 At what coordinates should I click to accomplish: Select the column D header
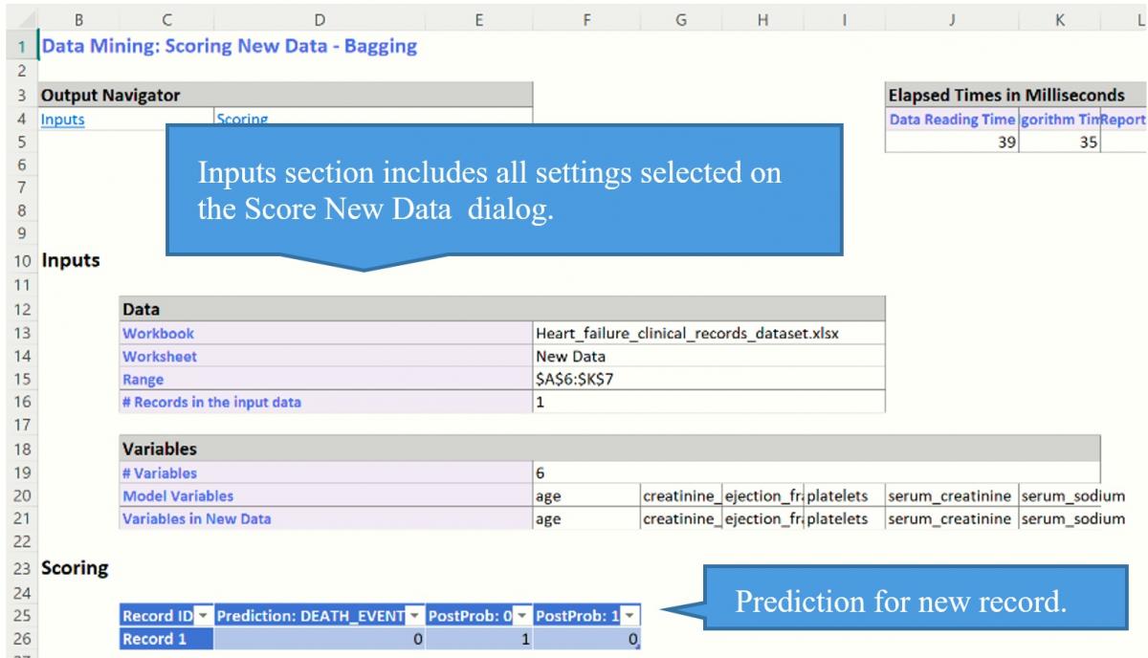(319, 17)
